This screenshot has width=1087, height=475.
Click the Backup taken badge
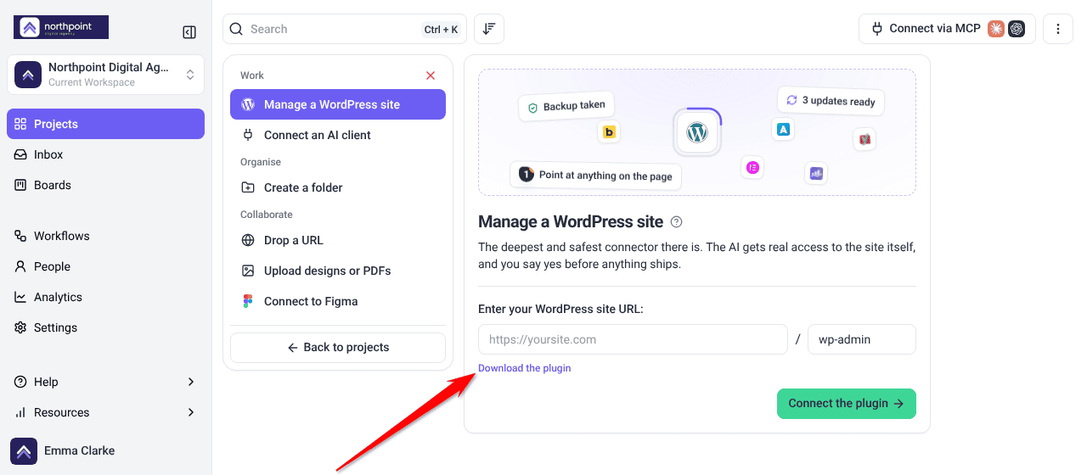tap(566, 106)
